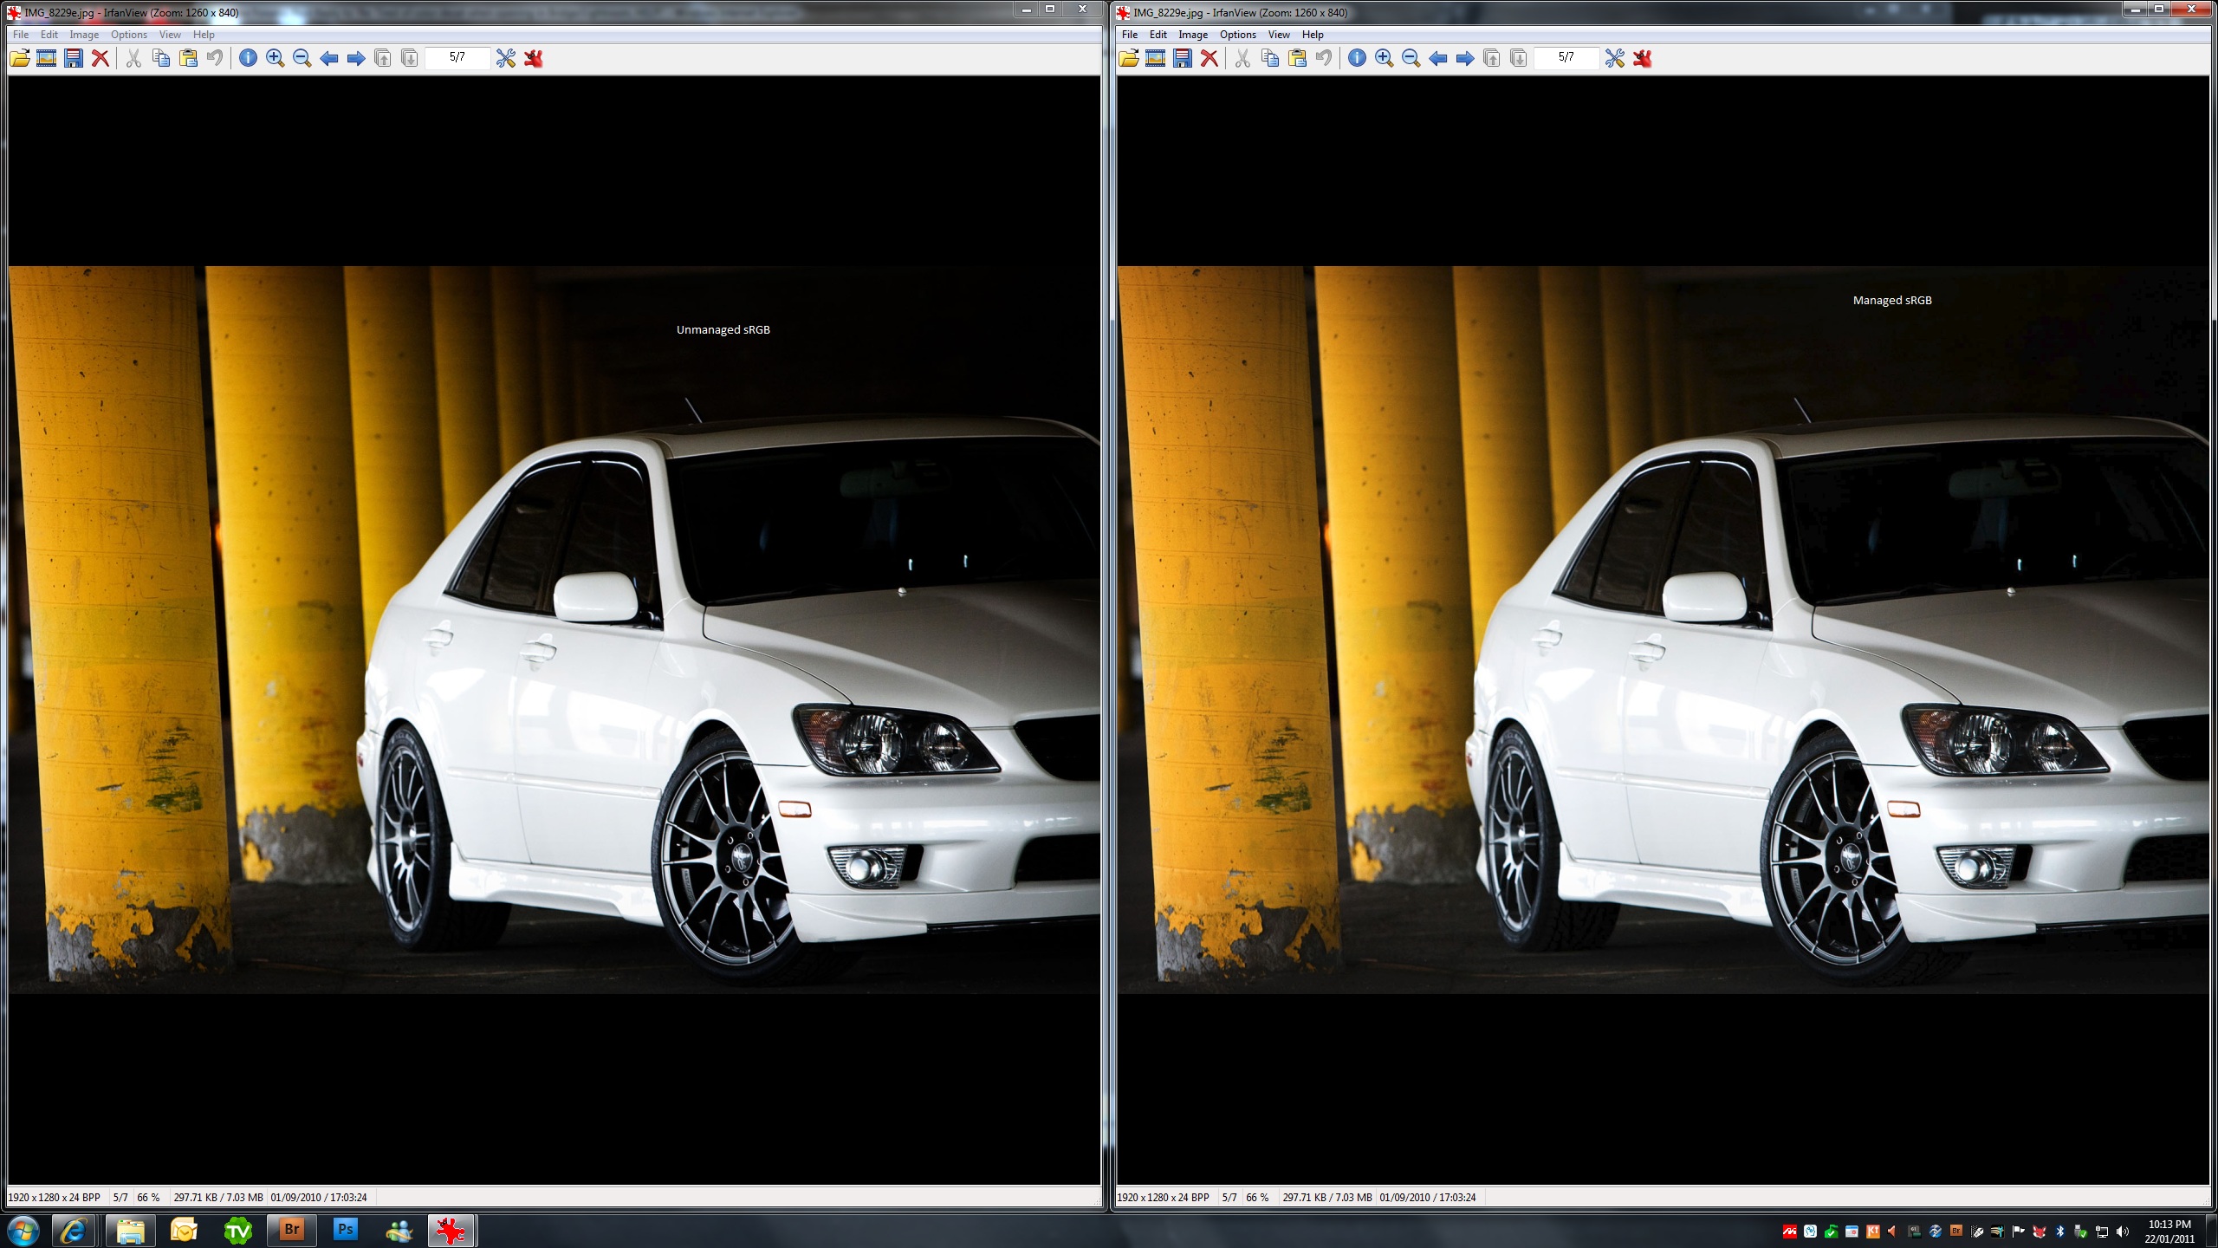The image size is (2218, 1248).
Task: Open Settings wrench icon in left window
Action: [x=506, y=58]
